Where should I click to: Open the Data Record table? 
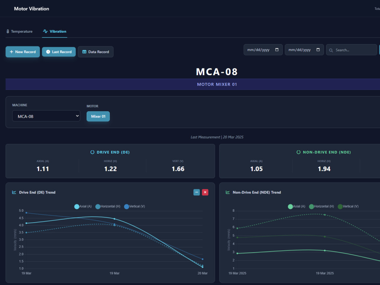pyautogui.click(x=96, y=52)
